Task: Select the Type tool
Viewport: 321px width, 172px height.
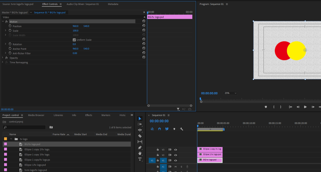Action: coord(140,159)
